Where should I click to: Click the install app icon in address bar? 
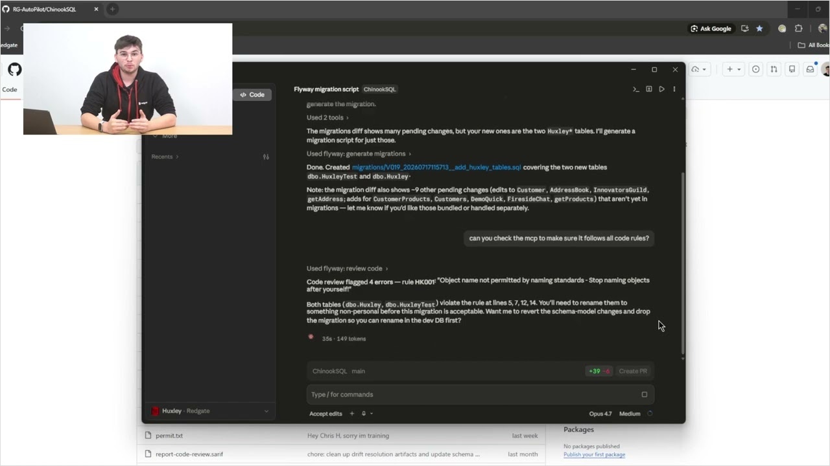tap(744, 28)
